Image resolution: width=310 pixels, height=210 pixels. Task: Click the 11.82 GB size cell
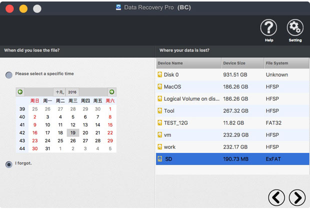pyautogui.click(x=233, y=123)
